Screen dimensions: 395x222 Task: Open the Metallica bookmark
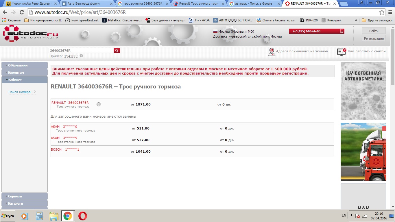pyautogui.click(x=122, y=20)
